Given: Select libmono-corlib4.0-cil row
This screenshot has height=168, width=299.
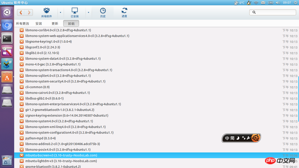Looking at the screenshot, I should pyautogui.click(x=157, y=30).
